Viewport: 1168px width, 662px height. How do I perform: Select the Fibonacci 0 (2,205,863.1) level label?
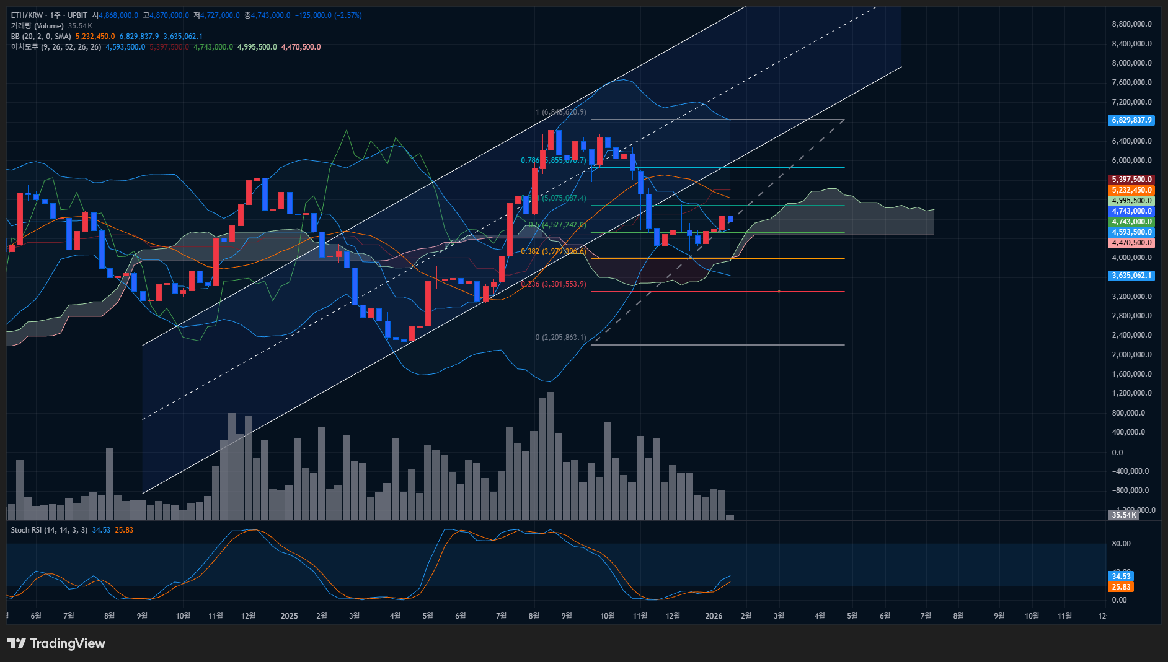(x=560, y=338)
